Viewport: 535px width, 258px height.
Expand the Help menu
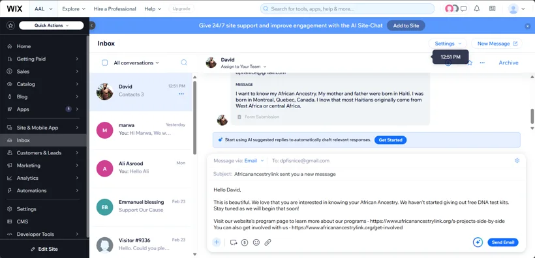tap(153, 9)
